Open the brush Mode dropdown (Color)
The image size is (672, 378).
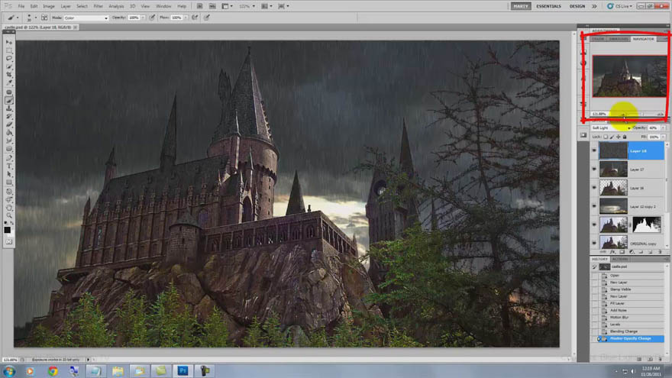pyautogui.click(x=86, y=18)
